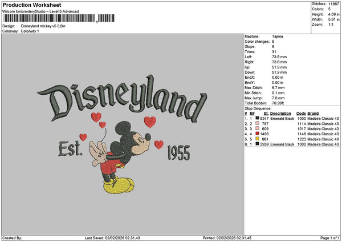
Task: Click the EndX value '0.00 in'
Action: click(278, 77)
